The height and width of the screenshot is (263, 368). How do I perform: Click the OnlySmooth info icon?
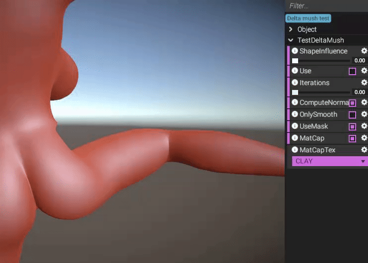click(295, 114)
